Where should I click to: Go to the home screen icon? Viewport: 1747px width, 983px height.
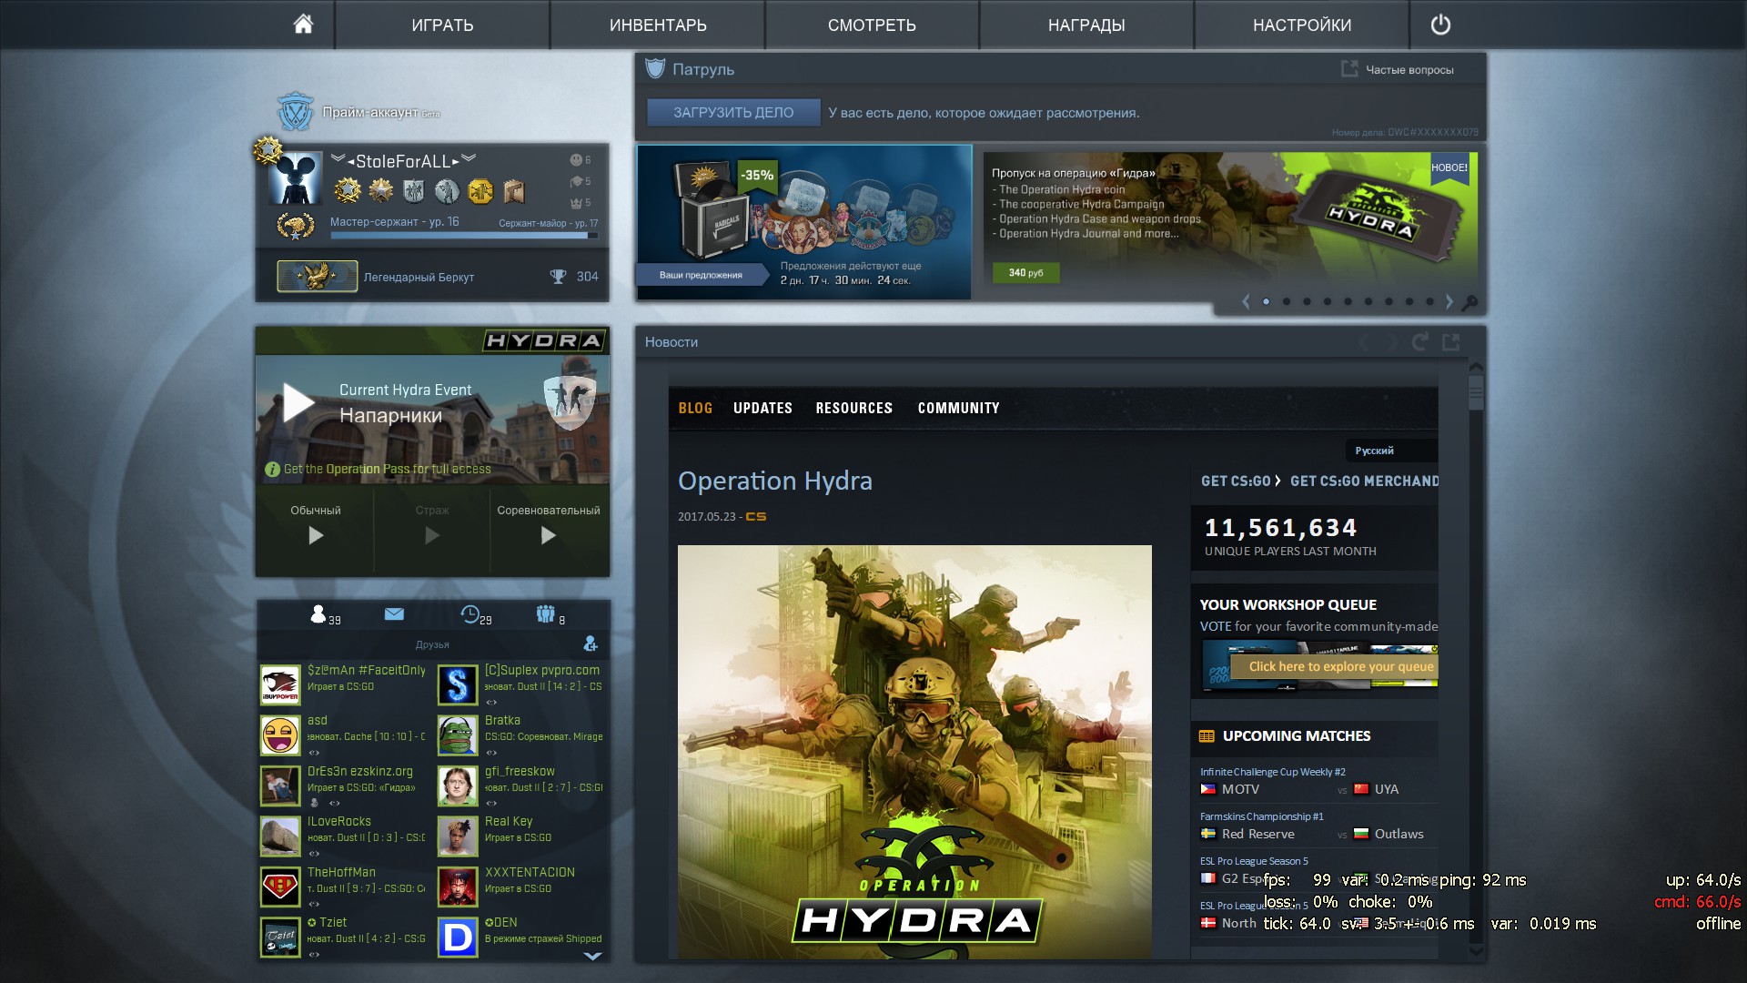[x=303, y=25]
